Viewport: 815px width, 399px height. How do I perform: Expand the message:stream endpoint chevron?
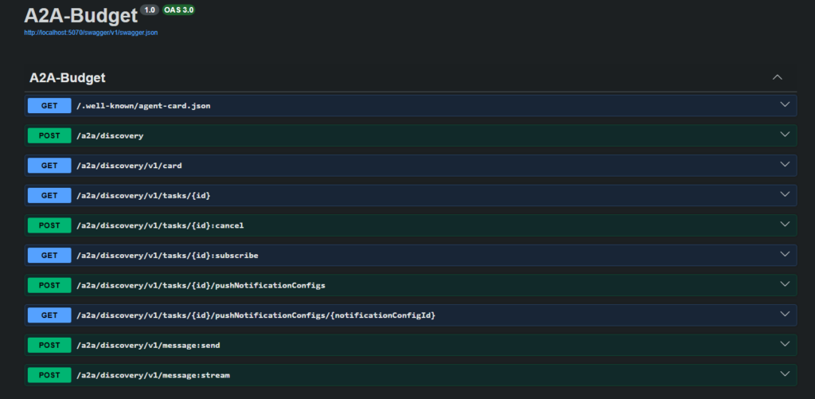click(x=785, y=374)
